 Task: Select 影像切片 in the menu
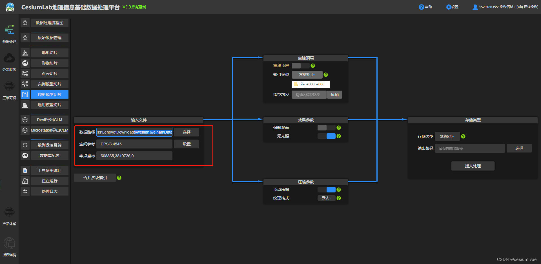[x=50, y=63]
